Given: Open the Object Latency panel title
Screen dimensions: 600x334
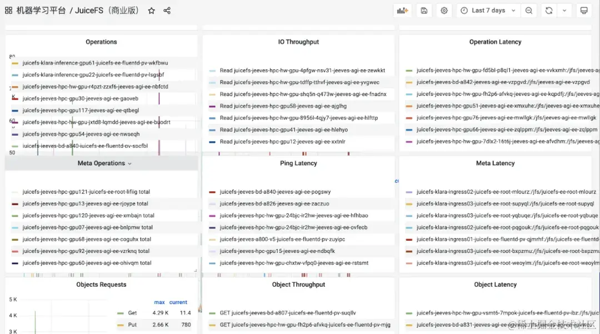Looking at the screenshot, I should point(495,285).
